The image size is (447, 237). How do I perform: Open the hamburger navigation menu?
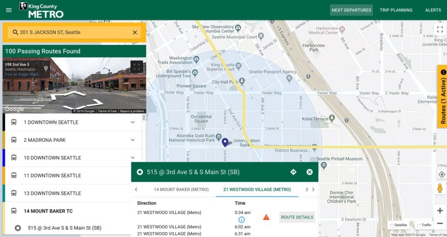click(8, 10)
